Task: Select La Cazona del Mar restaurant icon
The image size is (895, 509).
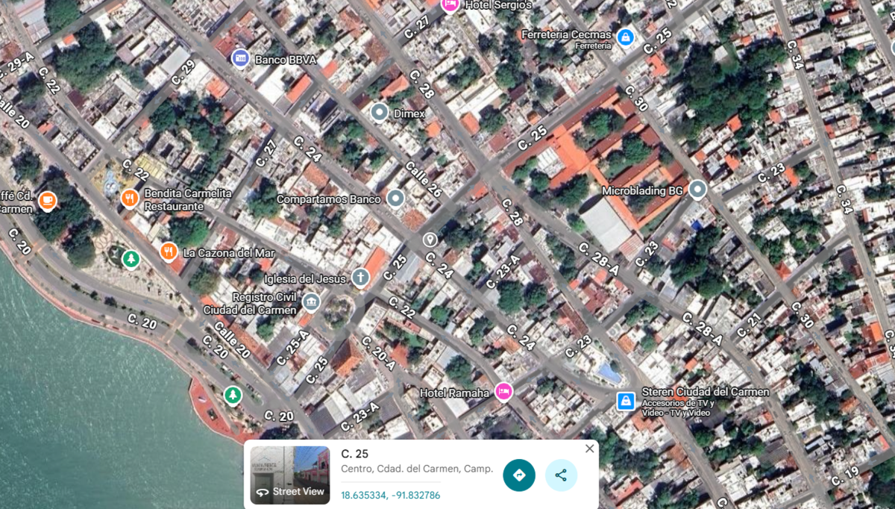Action: click(169, 252)
